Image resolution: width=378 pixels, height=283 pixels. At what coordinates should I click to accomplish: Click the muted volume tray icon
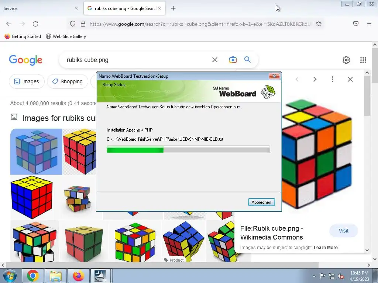341,276
